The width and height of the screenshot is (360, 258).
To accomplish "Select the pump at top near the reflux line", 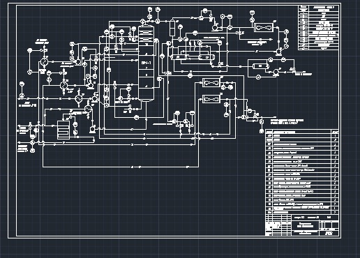I will (214, 28).
